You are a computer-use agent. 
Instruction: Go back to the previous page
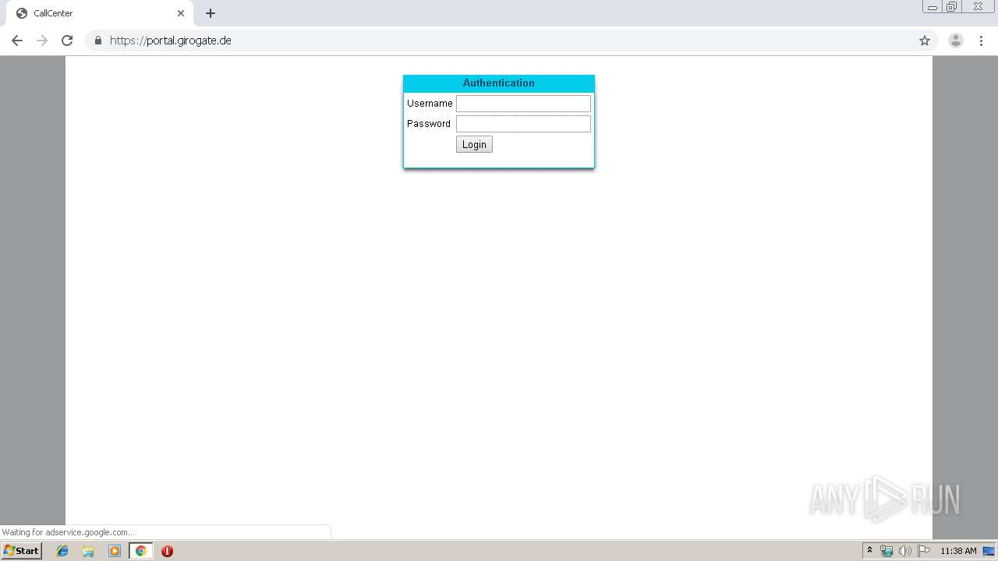pyautogui.click(x=17, y=41)
